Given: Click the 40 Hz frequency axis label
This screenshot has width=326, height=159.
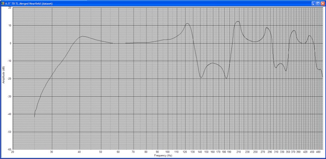Looking at the screenshot, I should click(x=79, y=152).
